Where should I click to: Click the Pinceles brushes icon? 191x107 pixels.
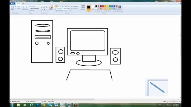click(x=51, y=7)
